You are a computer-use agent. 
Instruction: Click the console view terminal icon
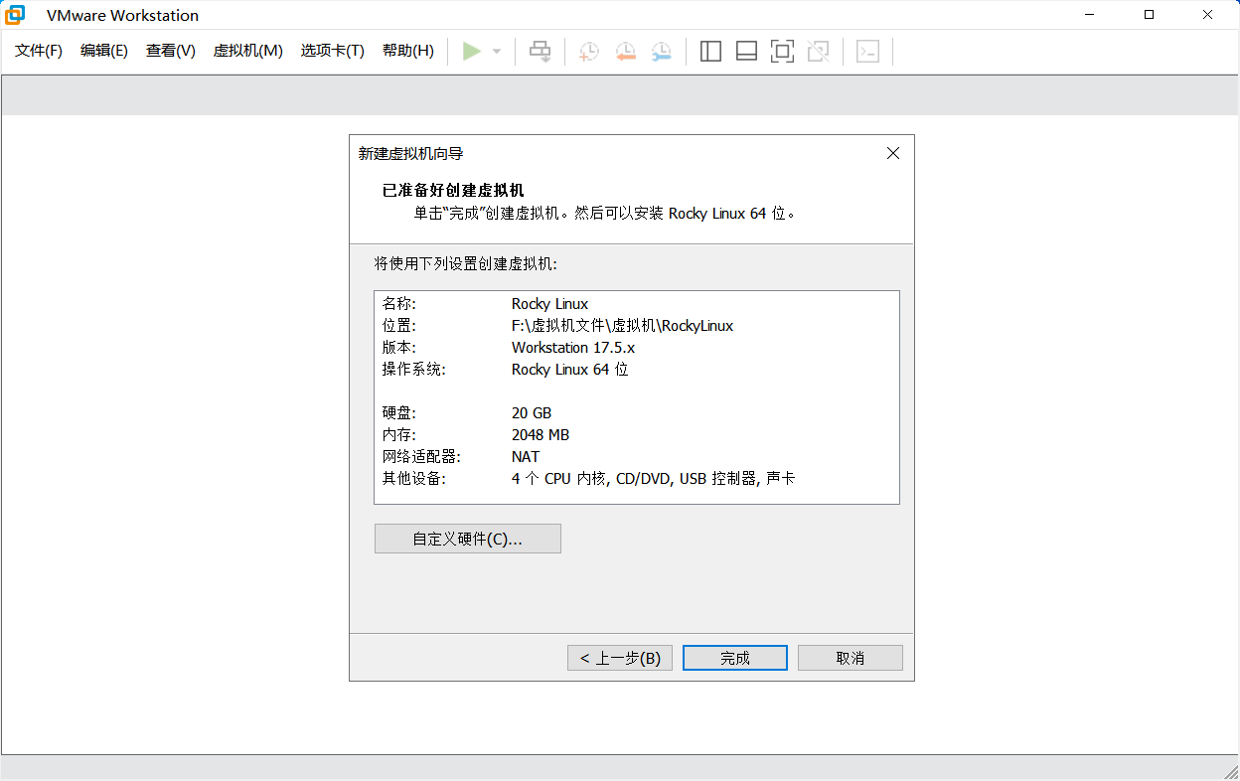[x=867, y=52]
